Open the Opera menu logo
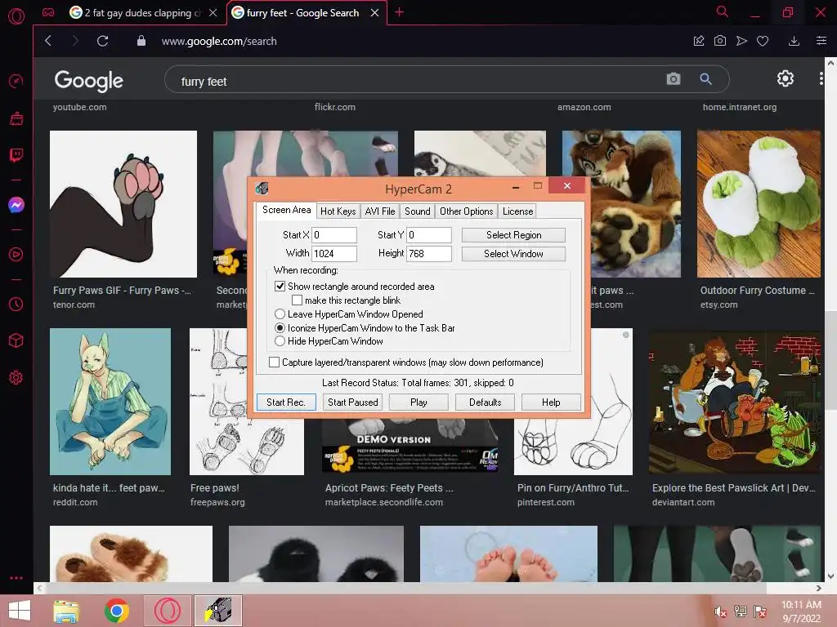 click(x=16, y=16)
